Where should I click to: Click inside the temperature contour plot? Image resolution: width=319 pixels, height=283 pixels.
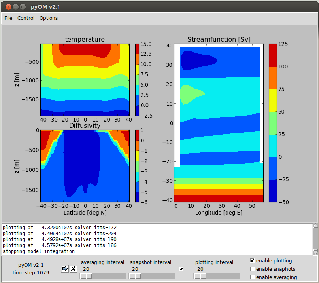(x=85, y=79)
